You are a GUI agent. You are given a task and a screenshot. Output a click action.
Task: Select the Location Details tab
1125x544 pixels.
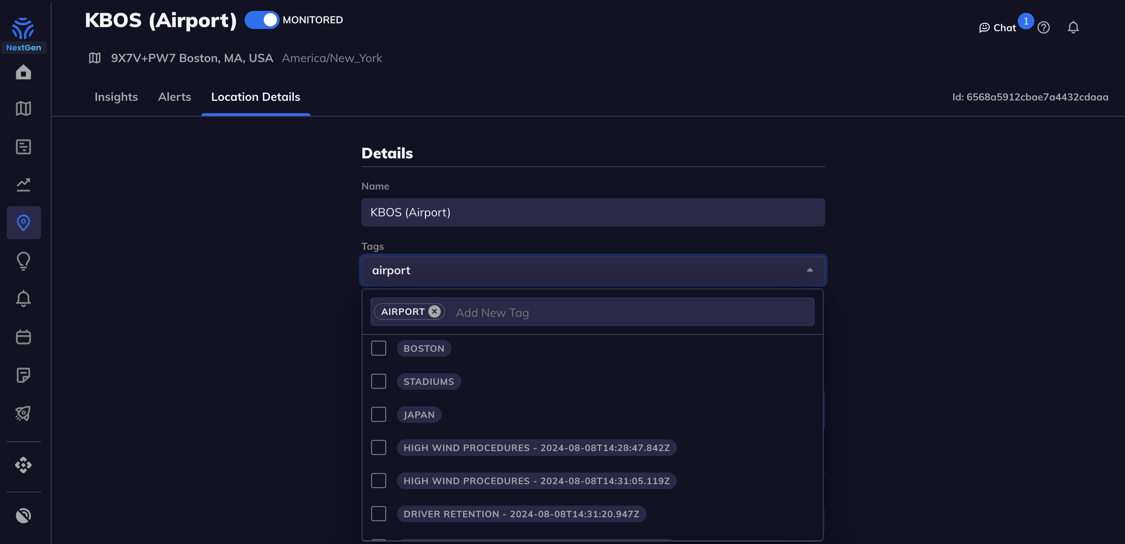(x=255, y=97)
